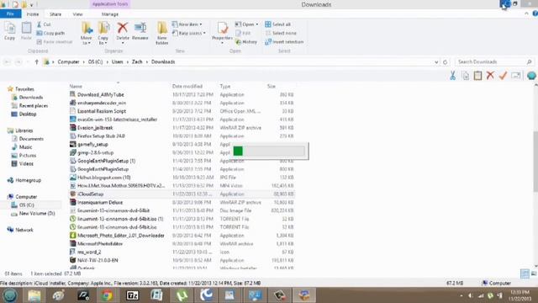Viewport: 538px width, 303px height.
Task: Click the Application Tools contextual tab
Action: tap(110, 4)
